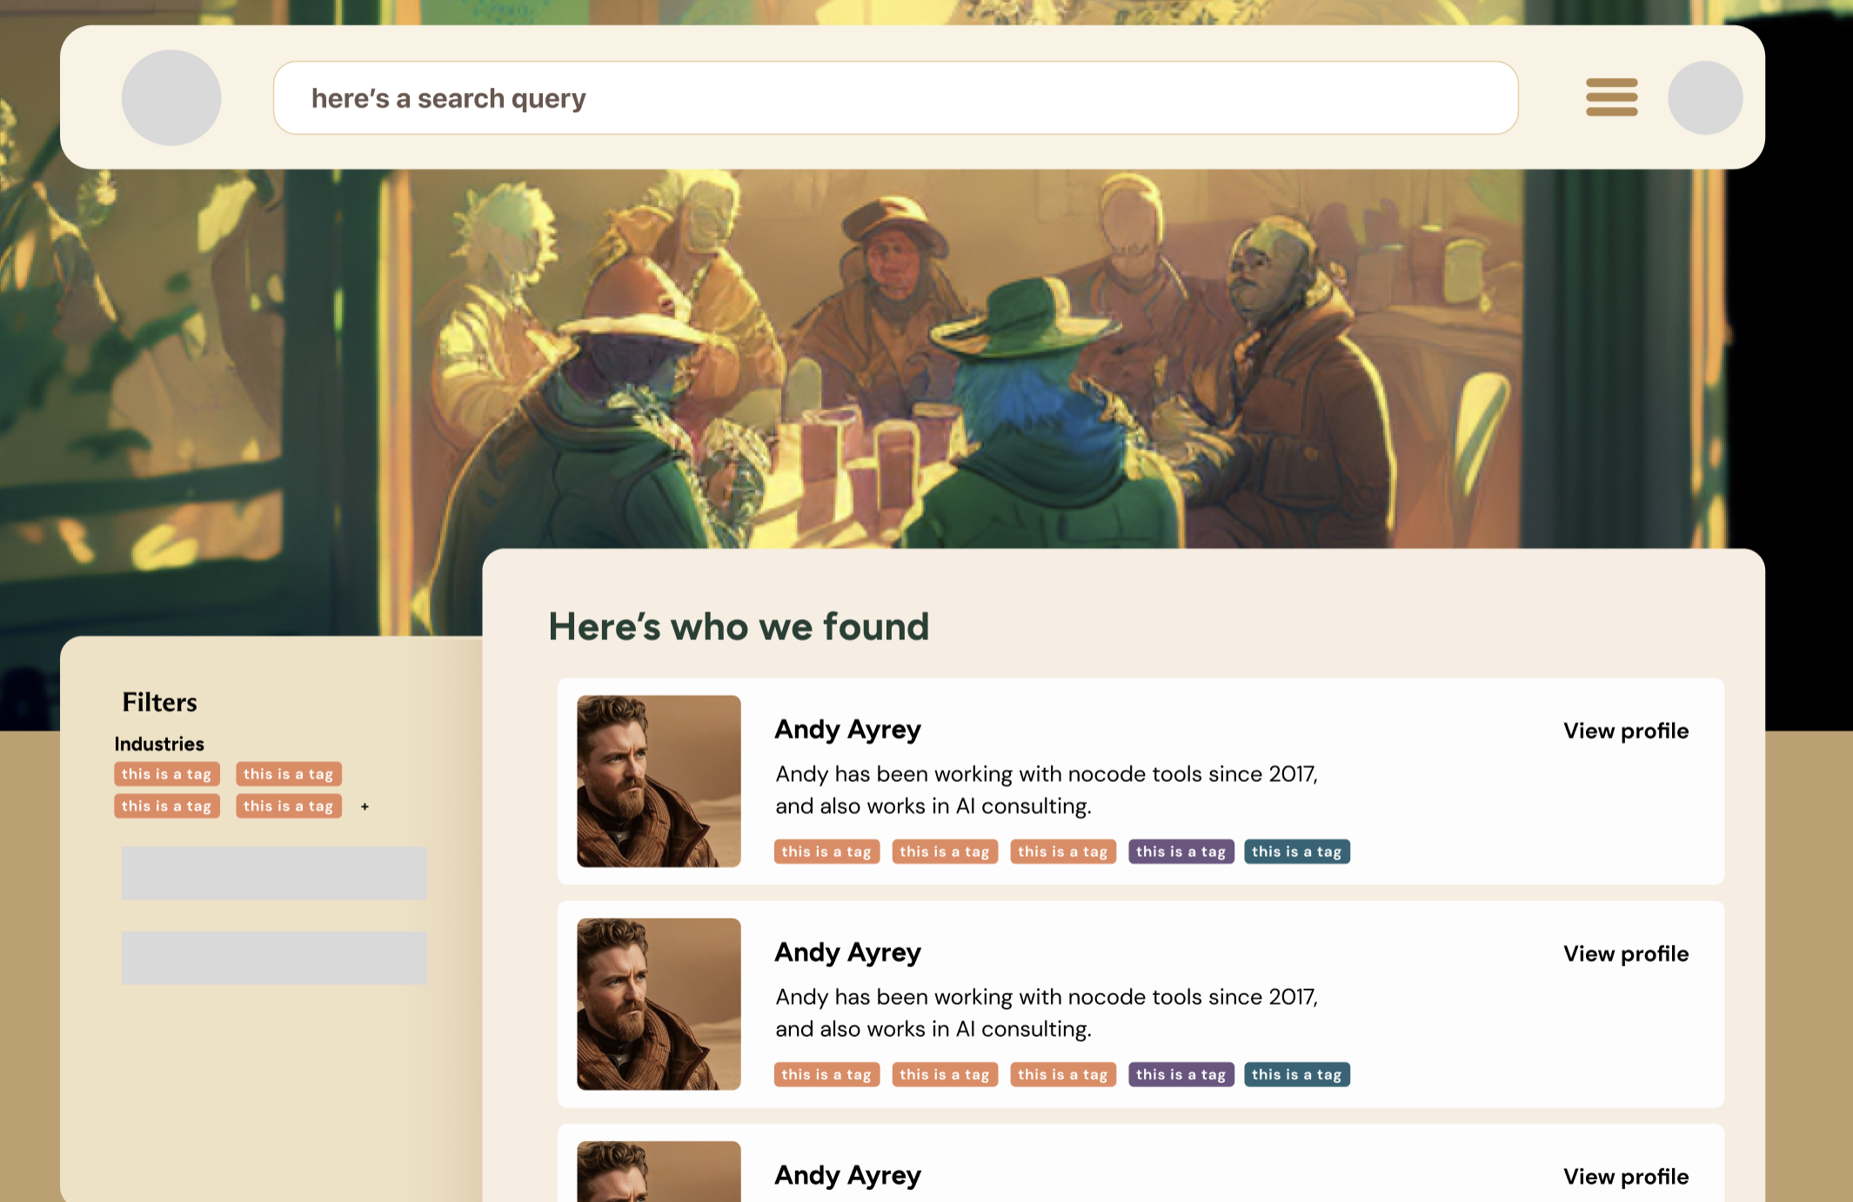This screenshot has width=1853, height=1202.
Task: View profile of first Andy Ayrey result
Action: [x=1625, y=731]
